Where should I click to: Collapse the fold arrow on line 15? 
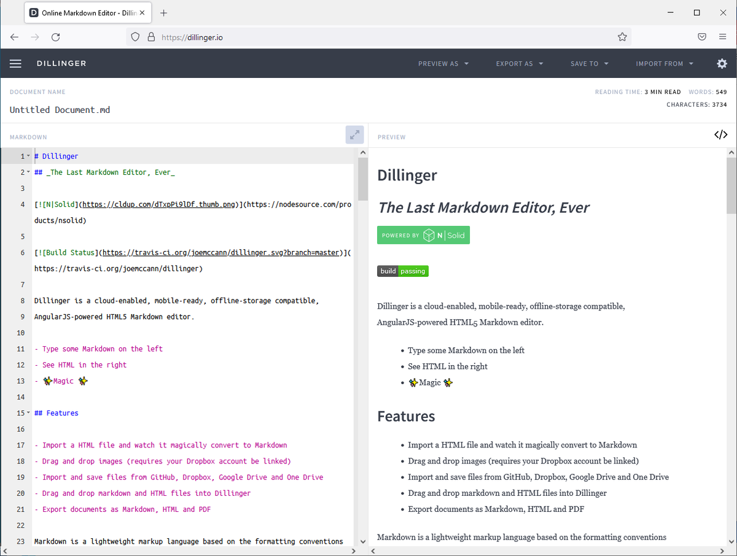[x=28, y=413]
